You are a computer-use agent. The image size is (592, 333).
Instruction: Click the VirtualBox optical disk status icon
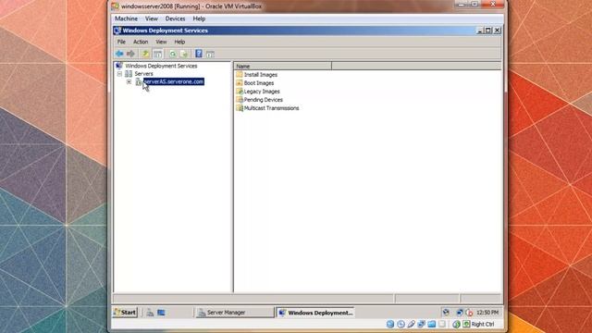pyautogui.click(x=401, y=324)
